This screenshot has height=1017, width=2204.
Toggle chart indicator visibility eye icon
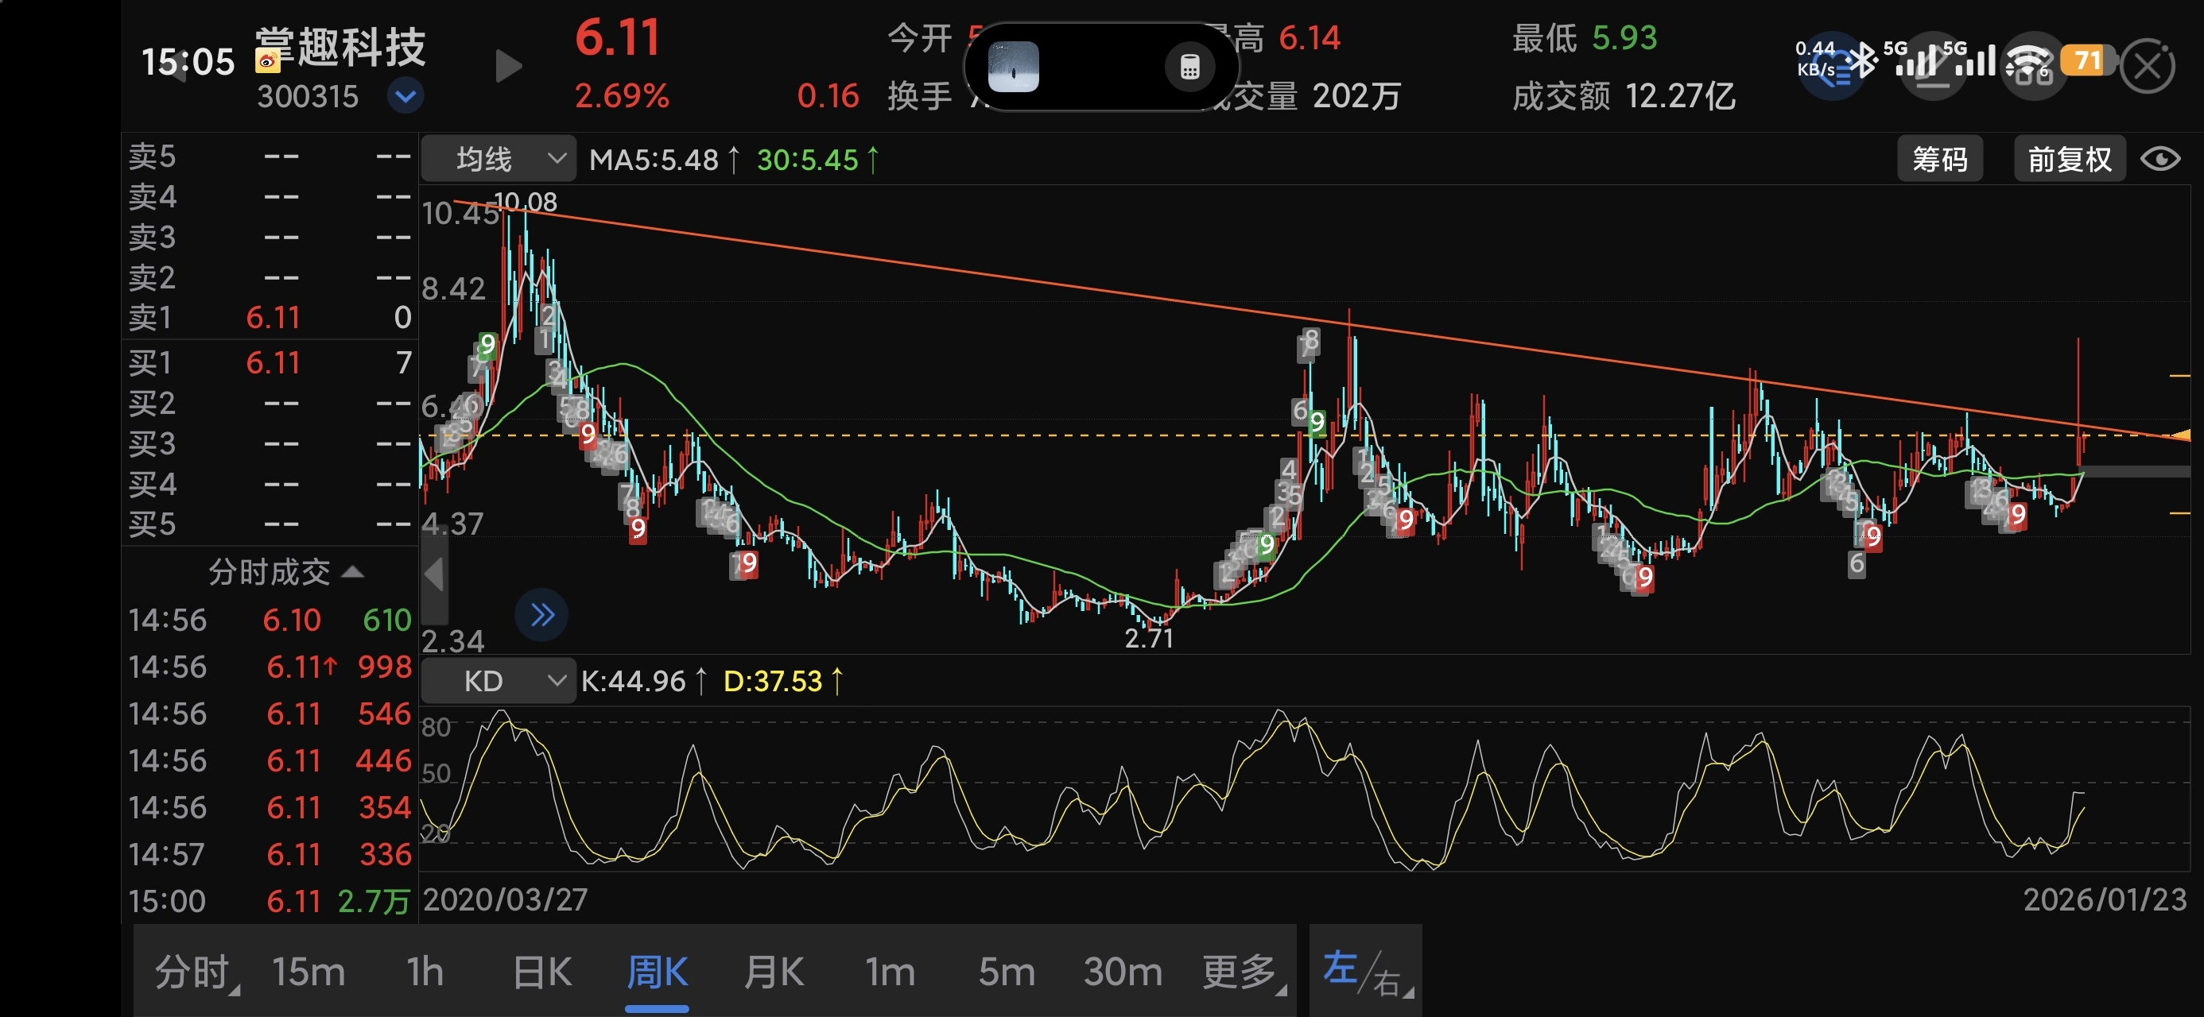2159,159
